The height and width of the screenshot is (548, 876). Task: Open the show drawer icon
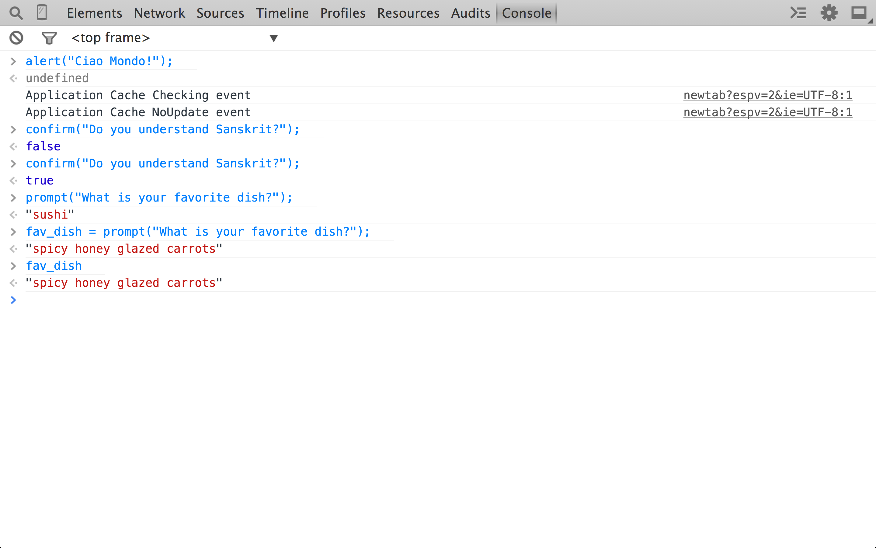(798, 13)
